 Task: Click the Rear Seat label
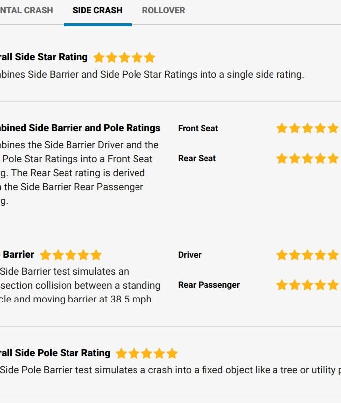click(197, 158)
